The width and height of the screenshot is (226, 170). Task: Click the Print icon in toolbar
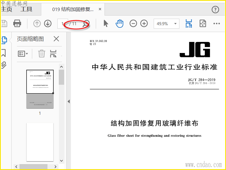coord(17,24)
